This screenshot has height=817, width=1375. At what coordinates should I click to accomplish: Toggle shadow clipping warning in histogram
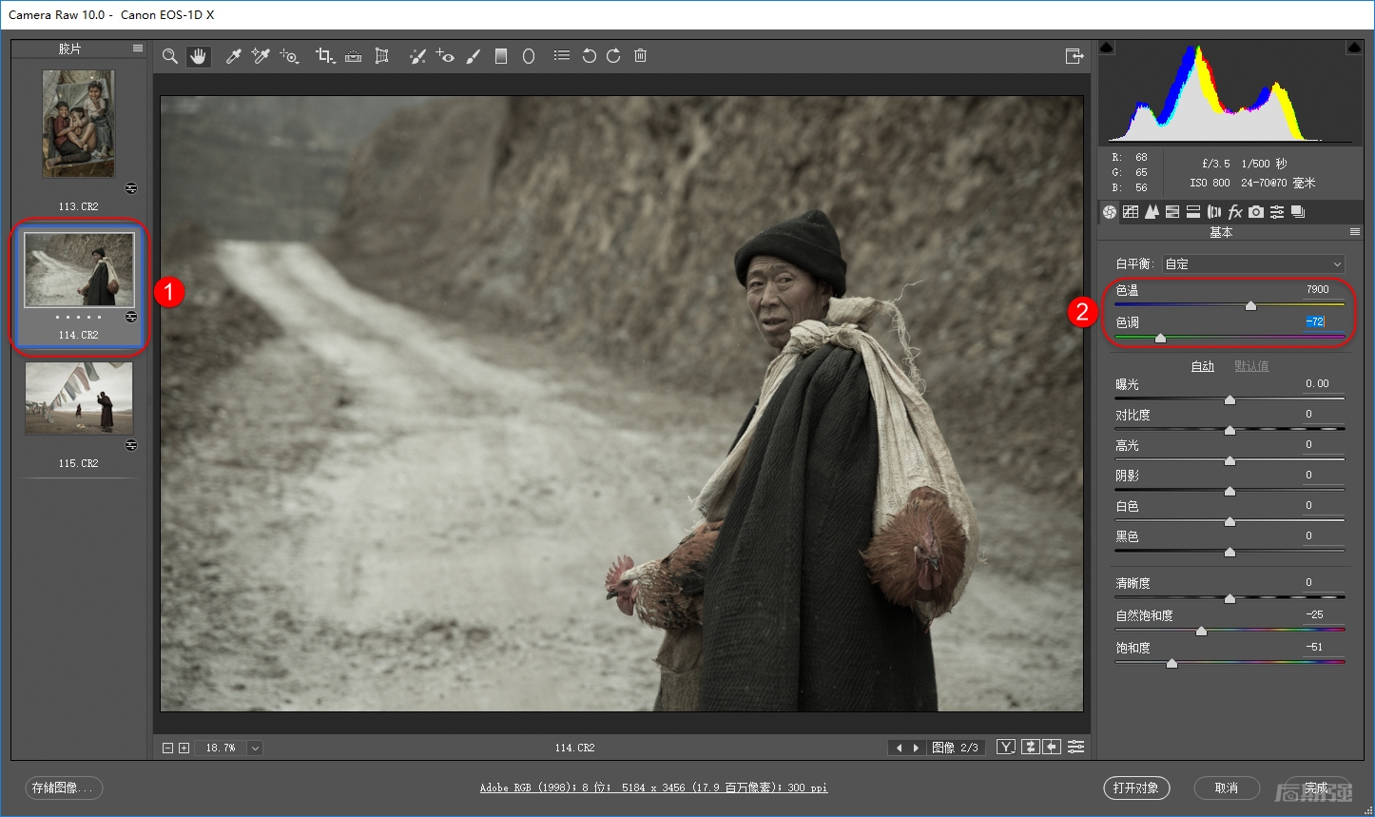click(1107, 48)
